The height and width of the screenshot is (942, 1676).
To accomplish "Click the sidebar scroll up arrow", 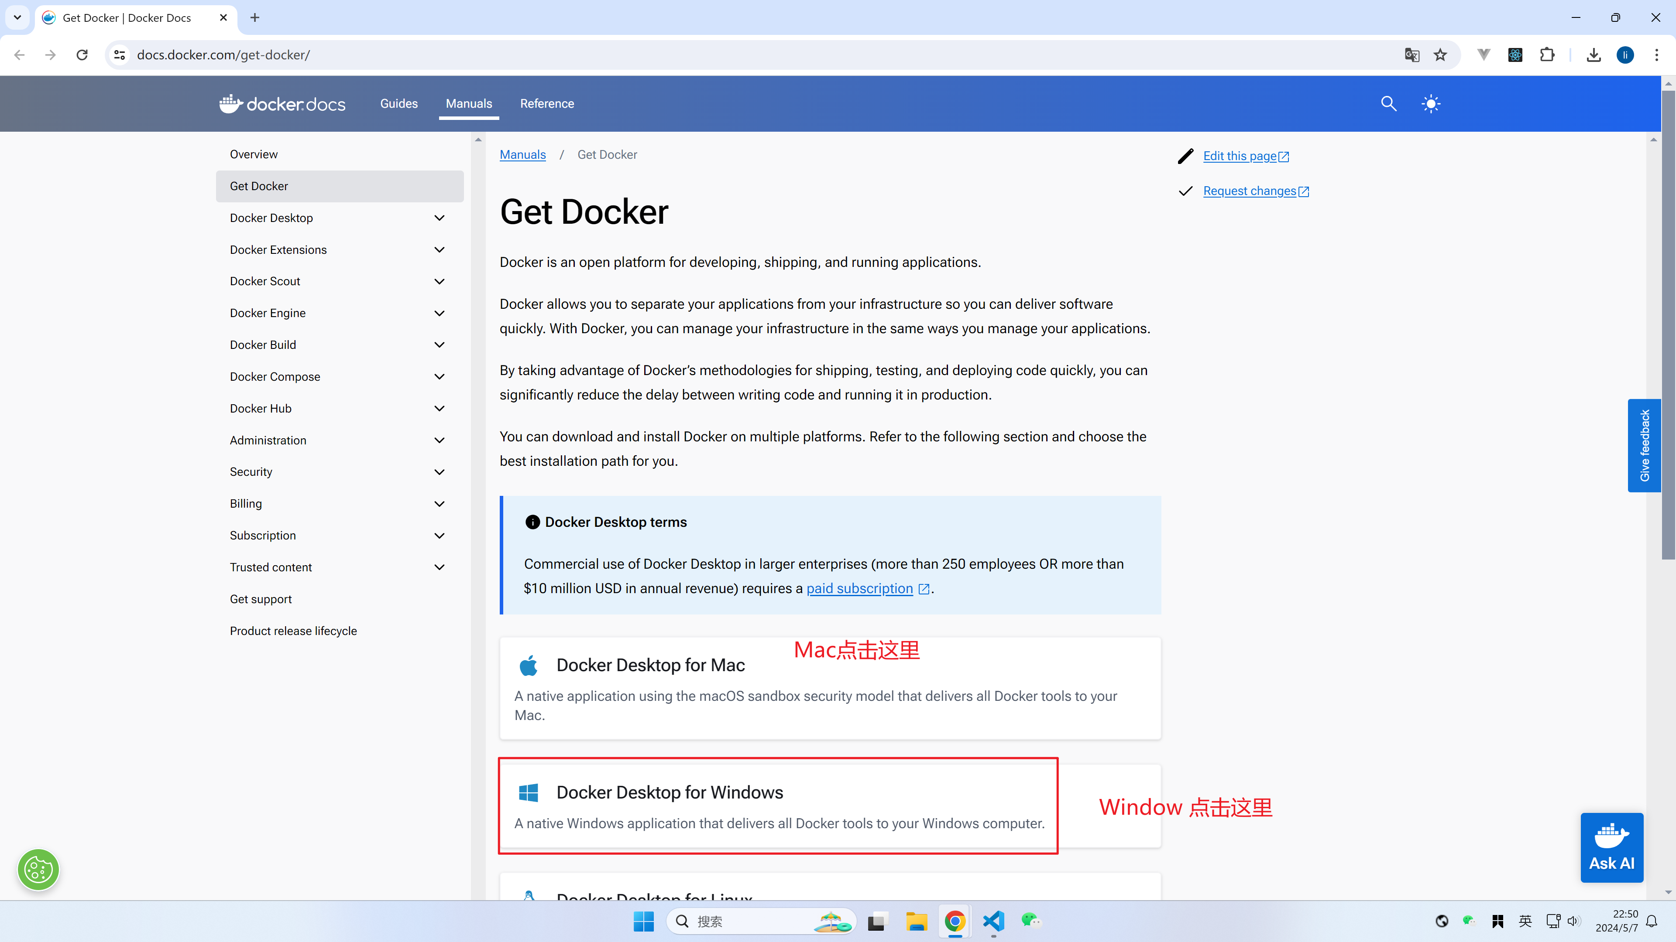I will [x=478, y=140].
